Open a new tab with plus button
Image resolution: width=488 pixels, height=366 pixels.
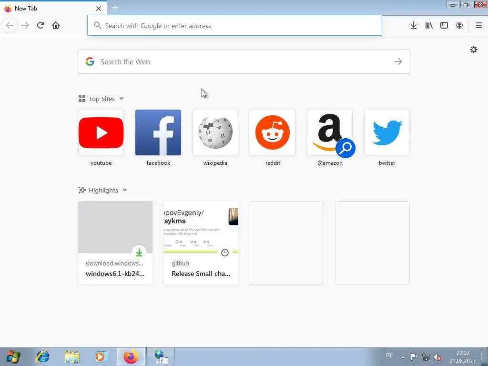point(115,8)
